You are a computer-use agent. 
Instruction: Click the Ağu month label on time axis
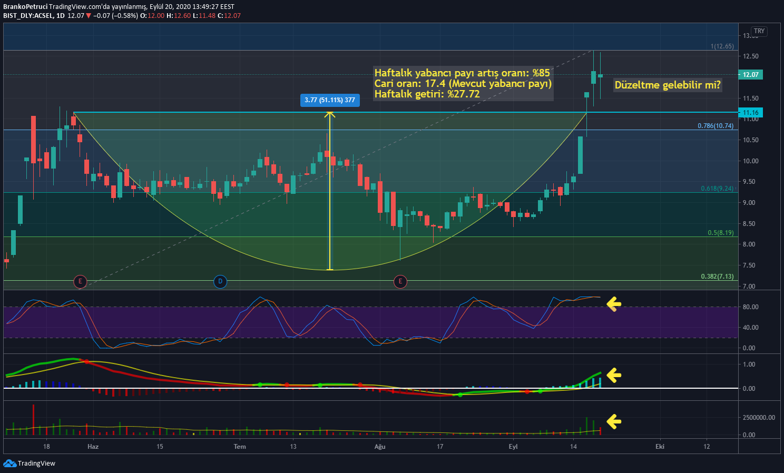click(380, 447)
